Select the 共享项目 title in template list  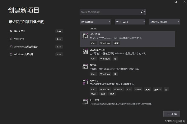click(94, 80)
